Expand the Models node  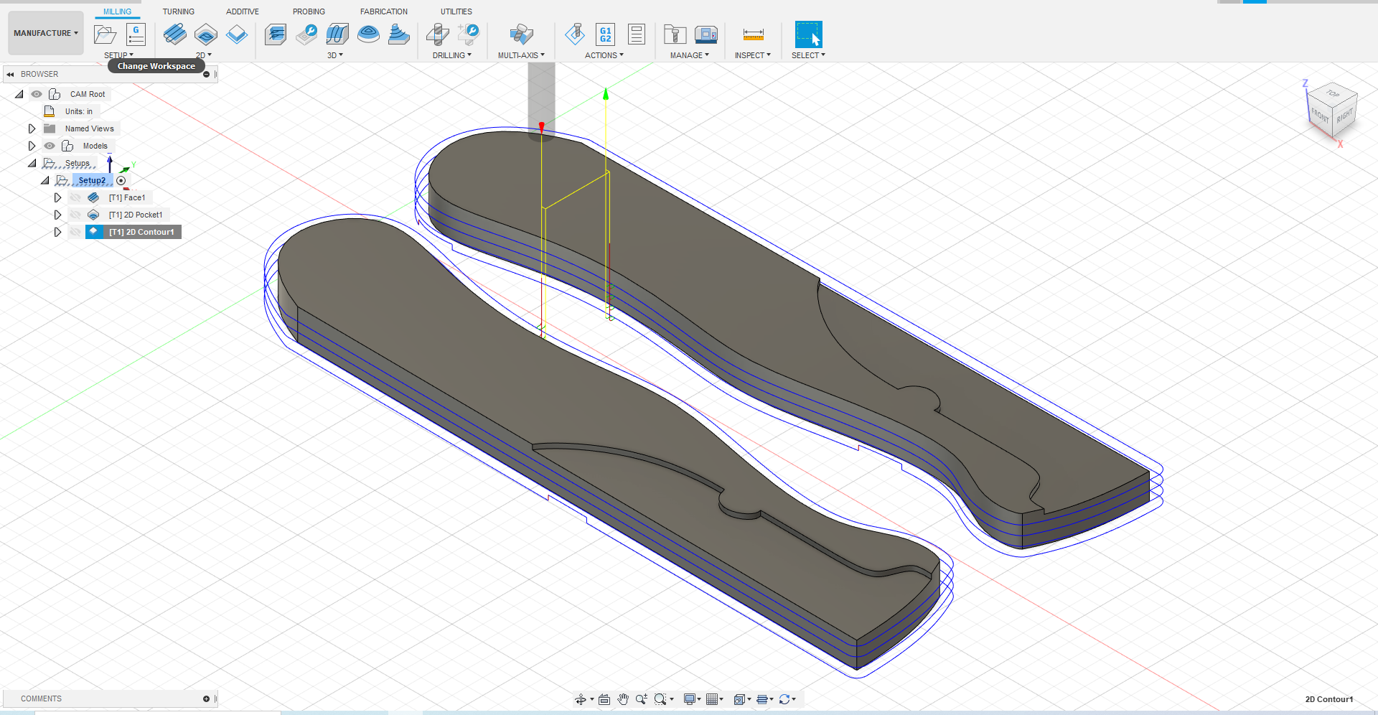pyautogui.click(x=32, y=146)
